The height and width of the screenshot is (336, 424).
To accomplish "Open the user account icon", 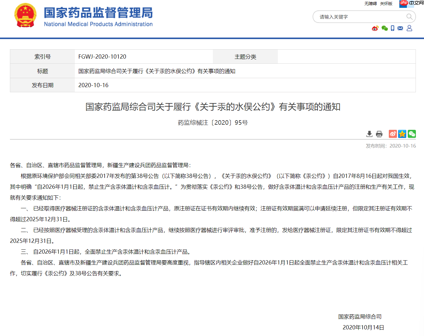I will tap(410, 28).
